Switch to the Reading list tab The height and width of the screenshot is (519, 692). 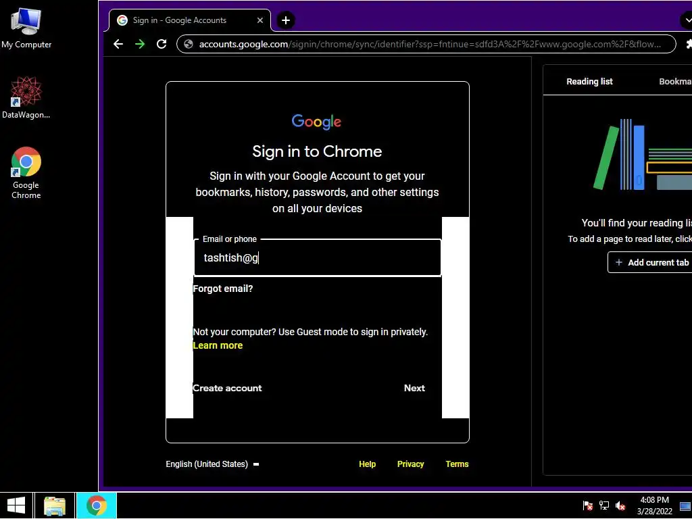(589, 82)
